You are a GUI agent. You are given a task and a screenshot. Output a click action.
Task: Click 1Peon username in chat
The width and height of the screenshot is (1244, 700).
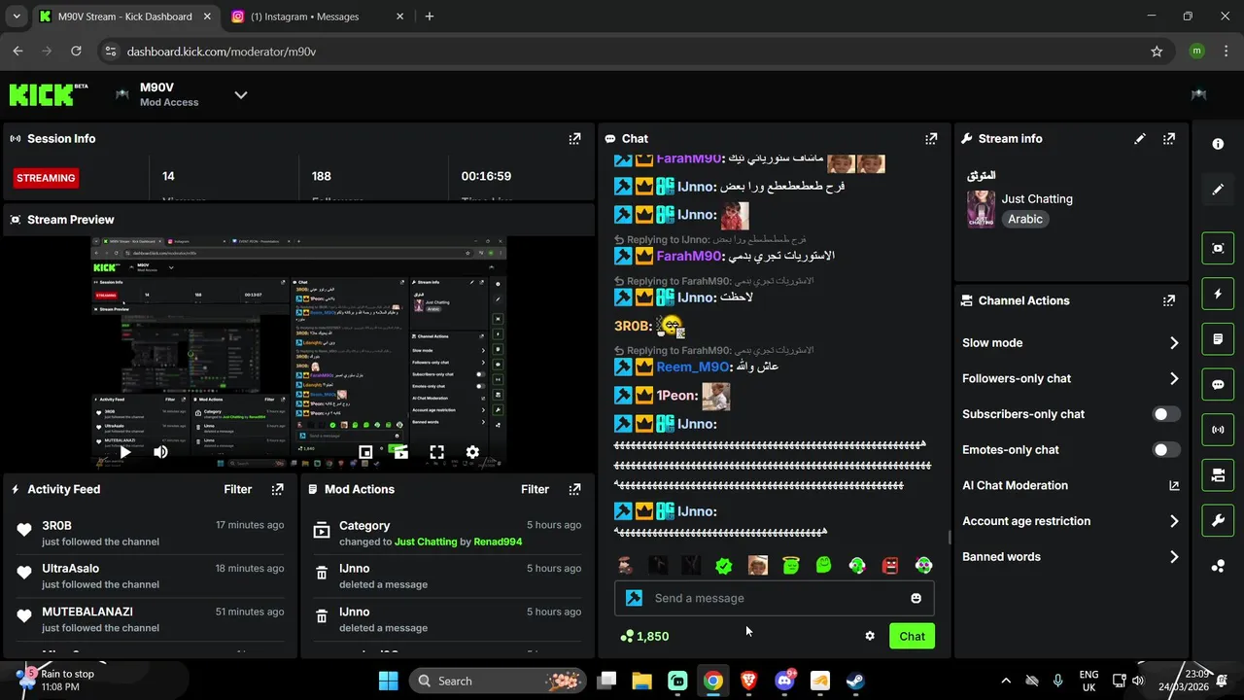tap(677, 396)
